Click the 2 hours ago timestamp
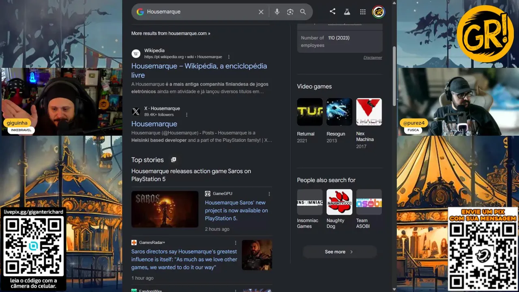The height and width of the screenshot is (292, 519). tap(217, 229)
